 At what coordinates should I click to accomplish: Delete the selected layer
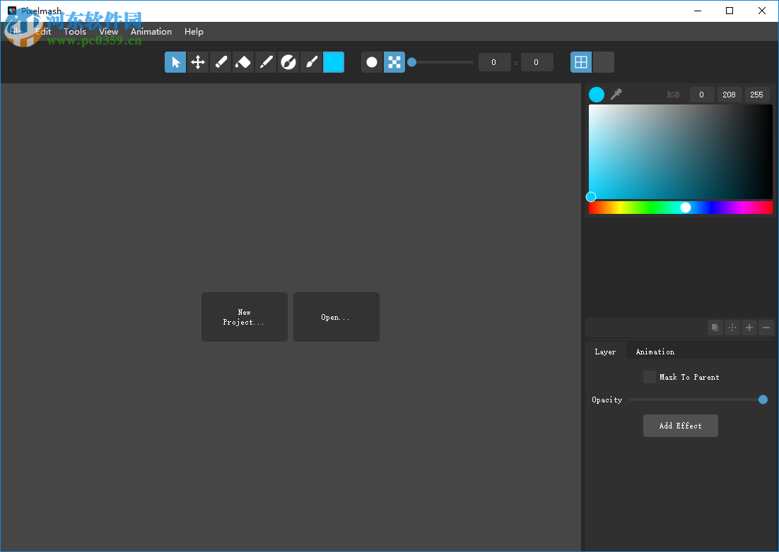(766, 327)
